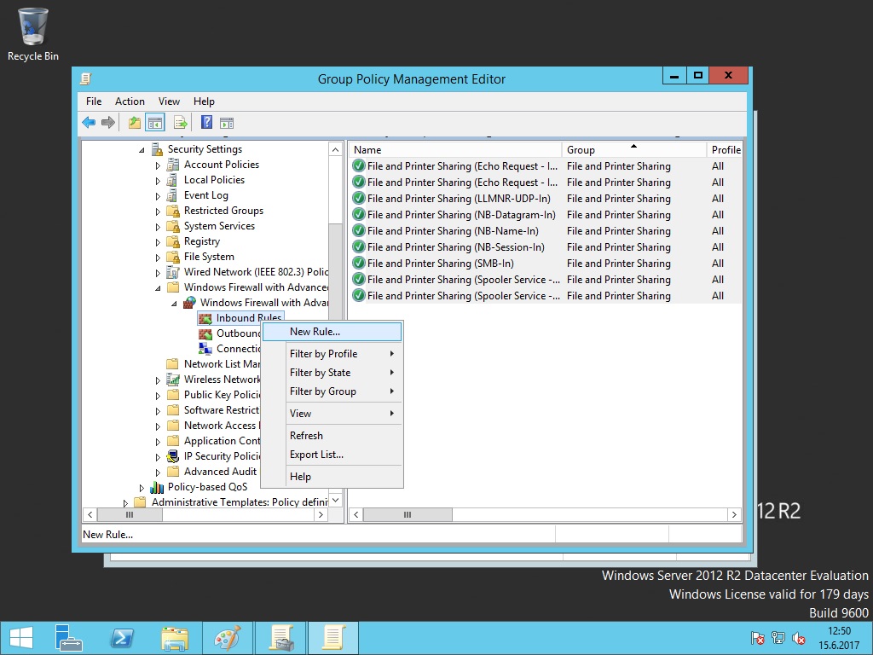Open the Action menu in menu bar
This screenshot has width=873, height=655.
(130, 101)
